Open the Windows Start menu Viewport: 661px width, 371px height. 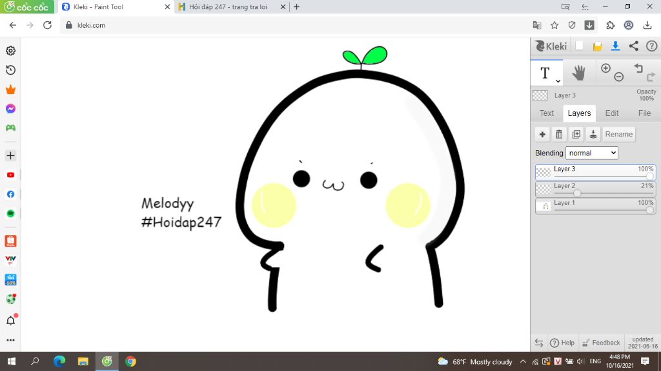click(x=12, y=361)
